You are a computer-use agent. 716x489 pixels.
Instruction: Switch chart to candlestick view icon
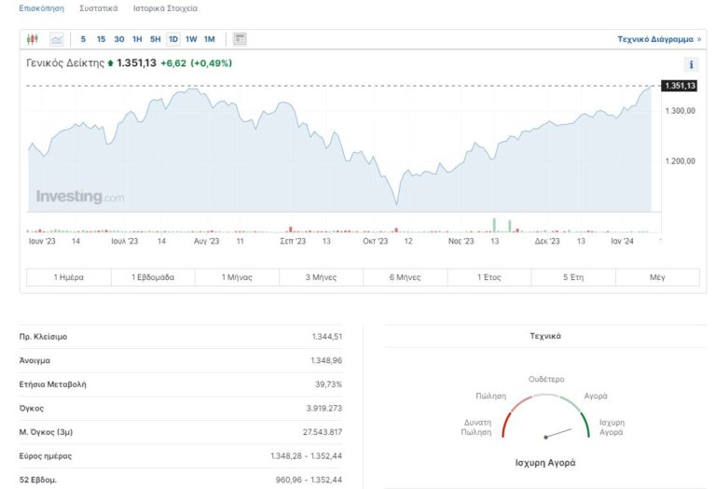coord(33,39)
